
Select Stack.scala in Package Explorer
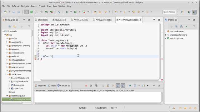click(18, 88)
